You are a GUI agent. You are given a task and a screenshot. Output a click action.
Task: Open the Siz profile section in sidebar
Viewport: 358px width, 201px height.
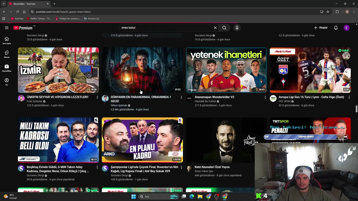(x=7, y=82)
